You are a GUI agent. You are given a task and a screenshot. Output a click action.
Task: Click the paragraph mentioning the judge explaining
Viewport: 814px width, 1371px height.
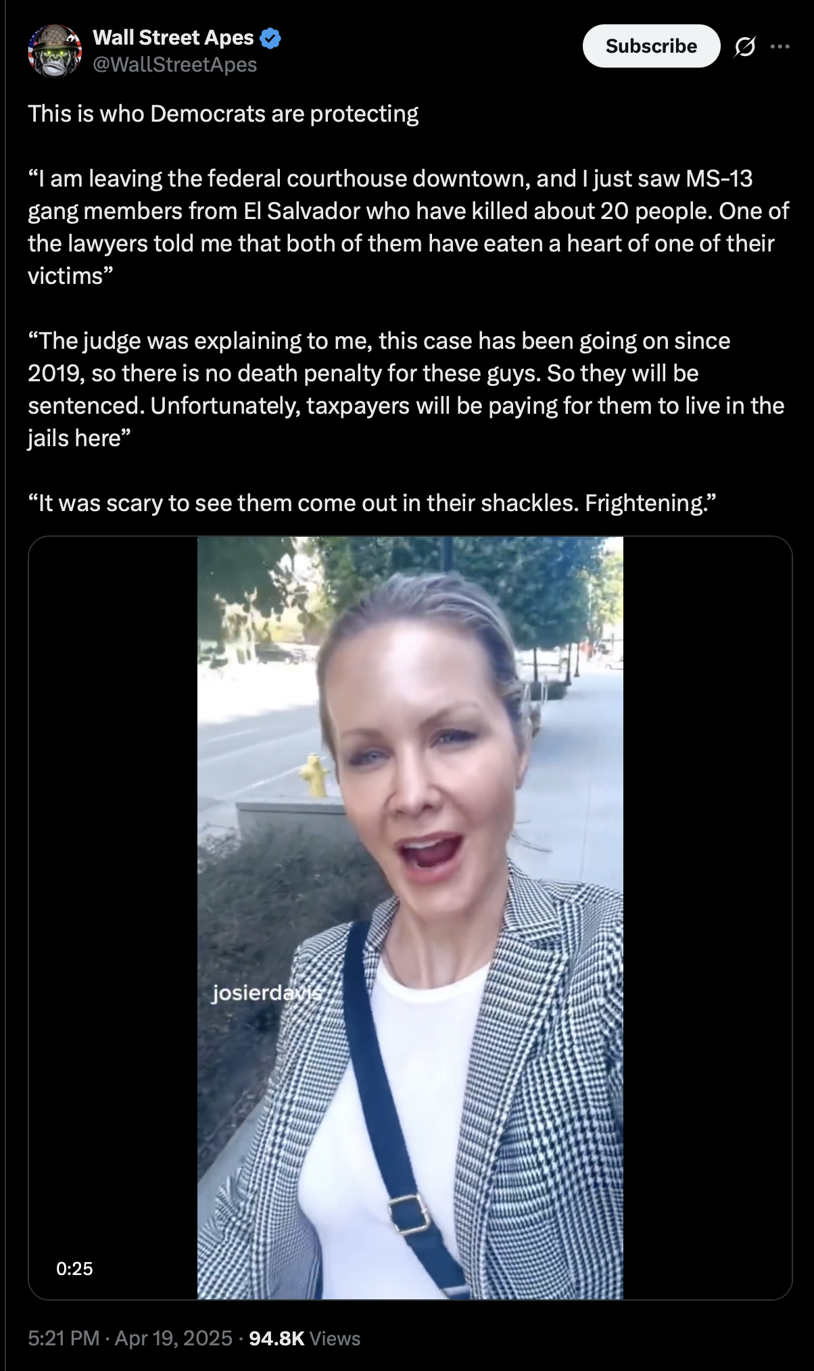(406, 389)
